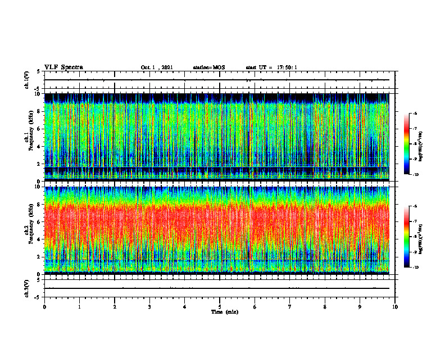Click the ch.2 color bar "-10" label
Image resolution: width=445 pixels, height=344 pixels.
click(x=415, y=268)
